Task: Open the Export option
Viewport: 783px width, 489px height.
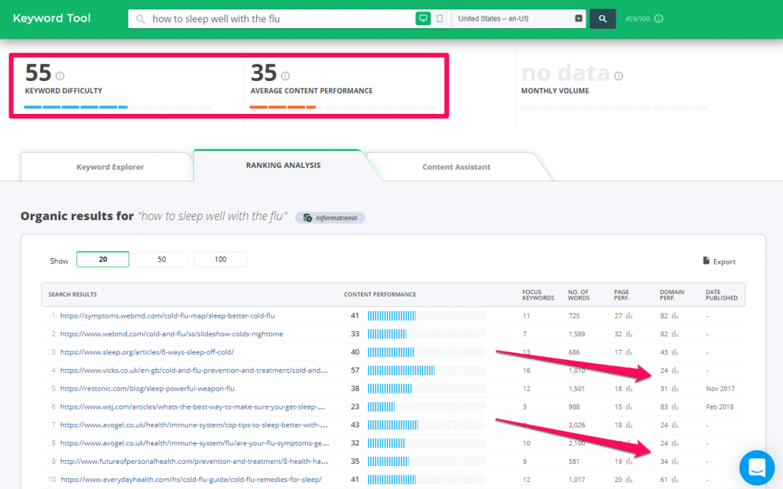Action: pos(718,261)
